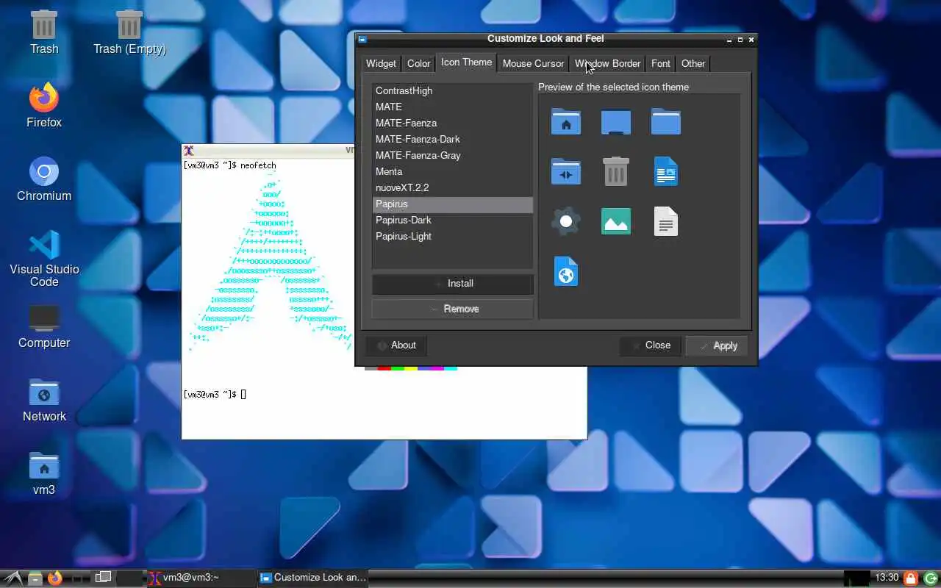The image size is (941, 588).
Task: Switch to the Font tab
Action: point(661,63)
